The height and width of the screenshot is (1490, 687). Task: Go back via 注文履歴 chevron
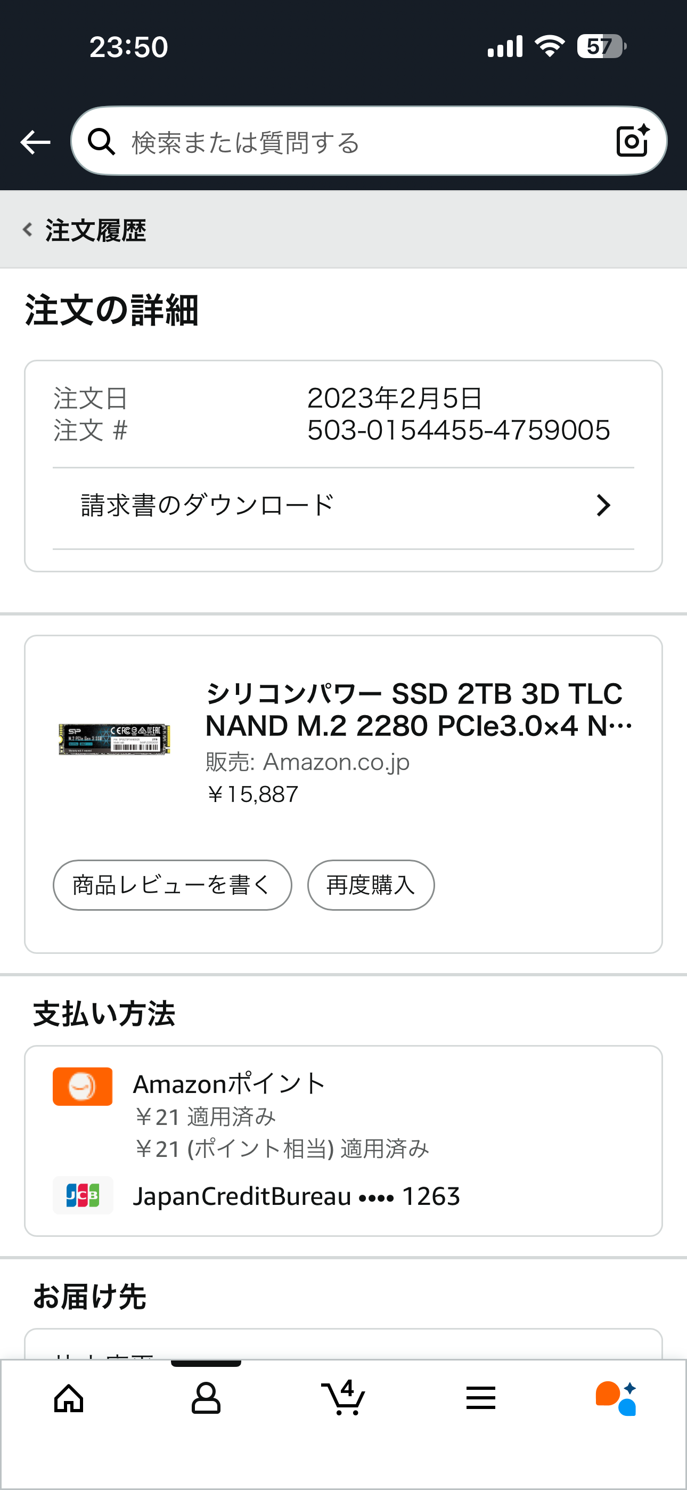[x=27, y=230]
